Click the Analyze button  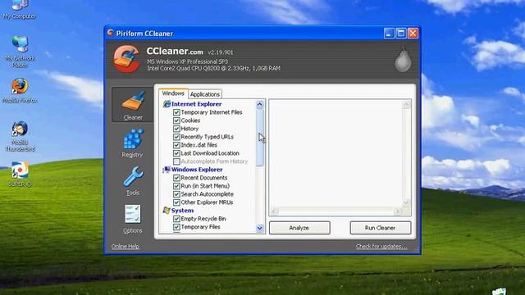pyautogui.click(x=299, y=228)
